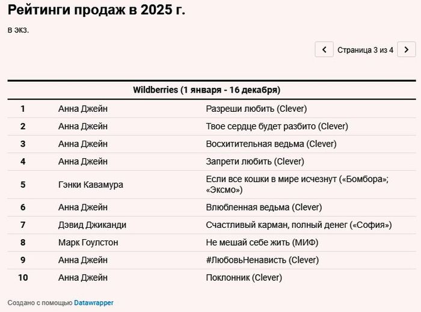Click the page indicator 'Страница 3 из 4'
The height and width of the screenshot is (312, 421).
click(x=365, y=50)
